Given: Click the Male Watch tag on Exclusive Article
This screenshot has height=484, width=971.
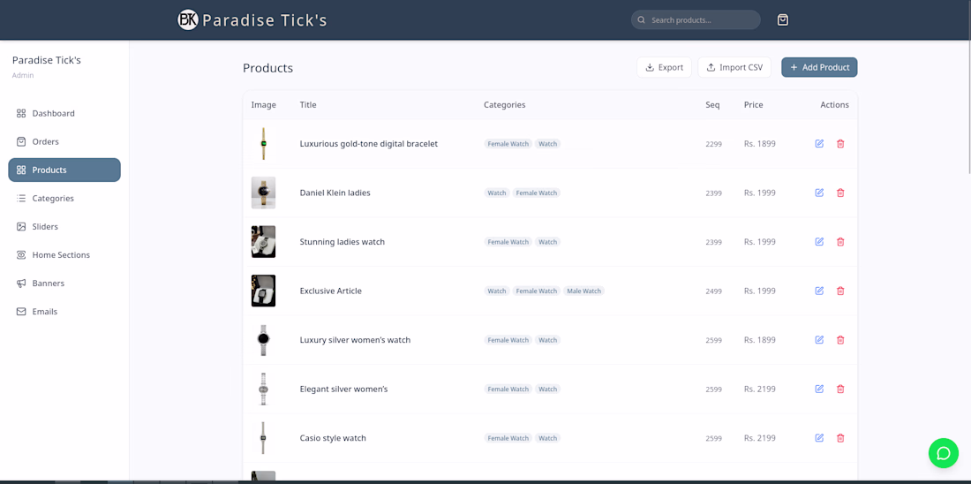Looking at the screenshot, I should 584,291.
